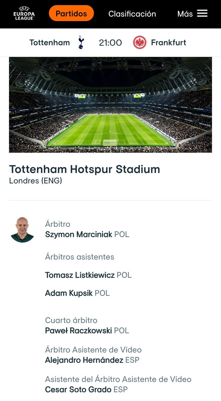Tap the Tottenham club crest
The image size is (221, 401).
pos(81,42)
